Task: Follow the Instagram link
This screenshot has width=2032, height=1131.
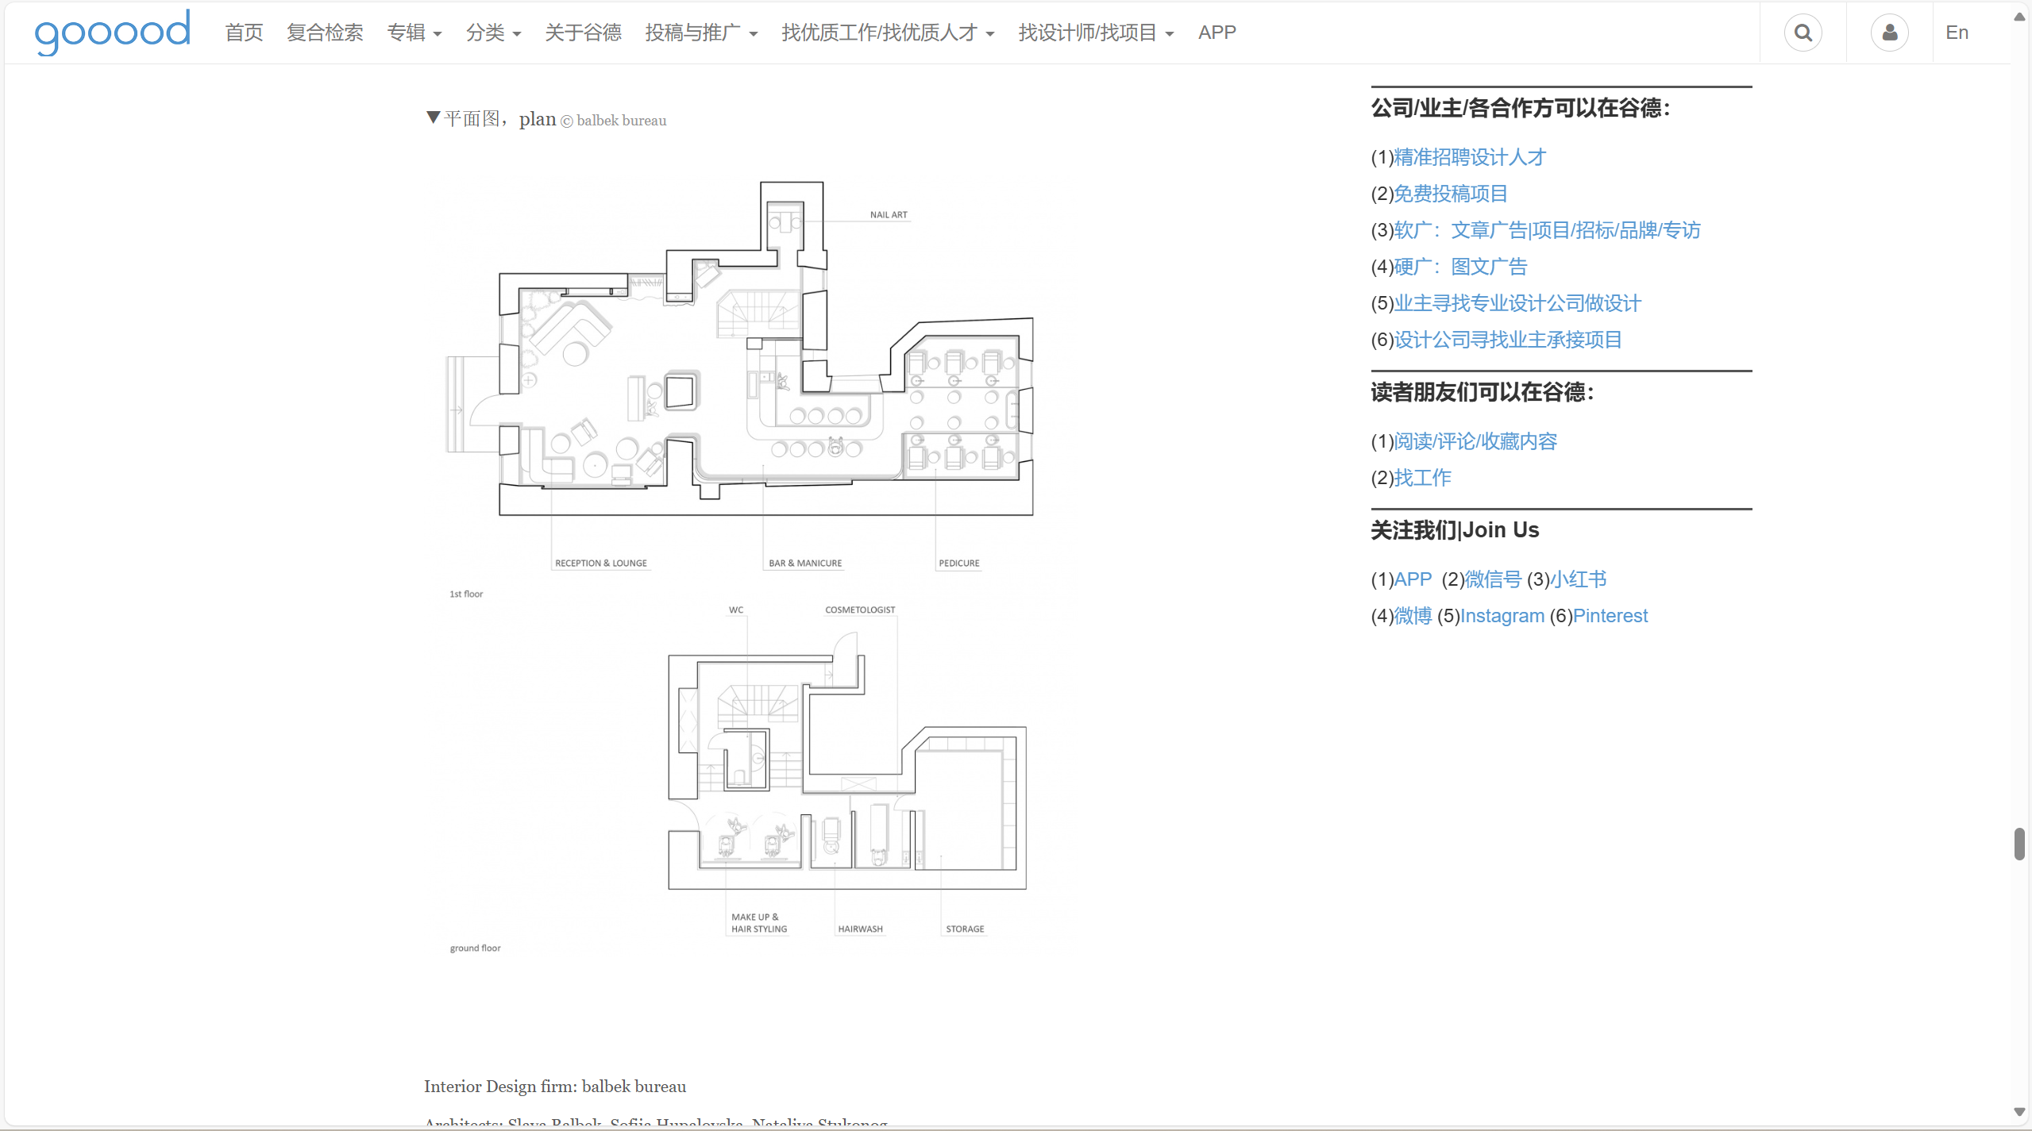Action: [x=1502, y=616]
